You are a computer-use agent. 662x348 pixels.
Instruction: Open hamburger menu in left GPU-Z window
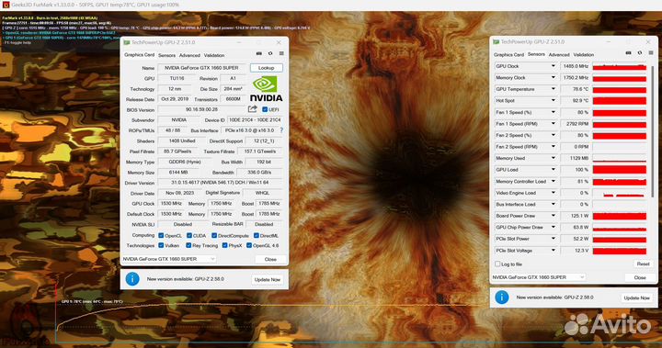pos(281,53)
